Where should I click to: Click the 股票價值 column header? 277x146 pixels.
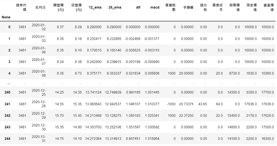click(235, 7)
